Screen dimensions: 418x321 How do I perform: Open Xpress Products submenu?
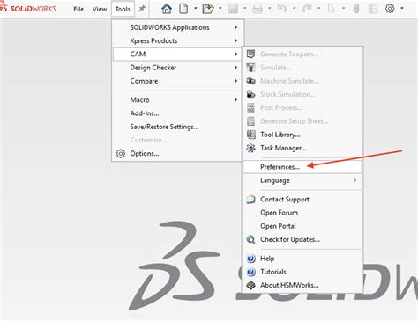178,40
